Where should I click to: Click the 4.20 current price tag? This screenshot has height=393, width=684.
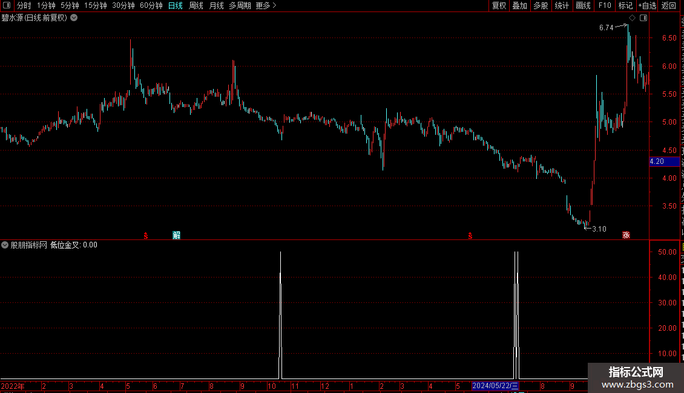pos(665,161)
